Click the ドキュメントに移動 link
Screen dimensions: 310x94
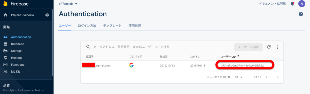272,4
